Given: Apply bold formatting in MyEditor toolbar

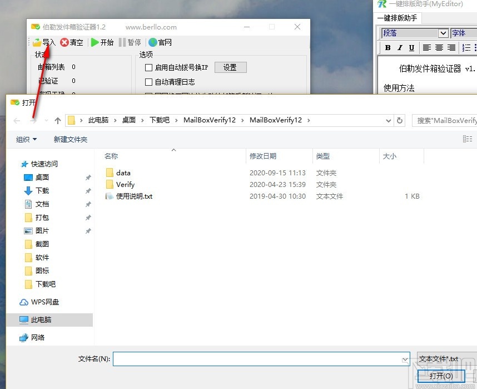Looking at the screenshot, I should pyautogui.click(x=387, y=48).
